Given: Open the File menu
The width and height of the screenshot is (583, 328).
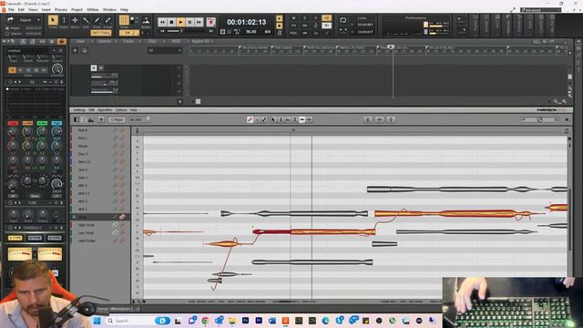Looking at the screenshot, I should pyautogui.click(x=11, y=10).
